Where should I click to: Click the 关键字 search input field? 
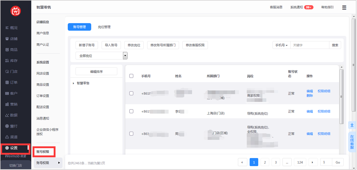pyautogui.click(x=309, y=45)
